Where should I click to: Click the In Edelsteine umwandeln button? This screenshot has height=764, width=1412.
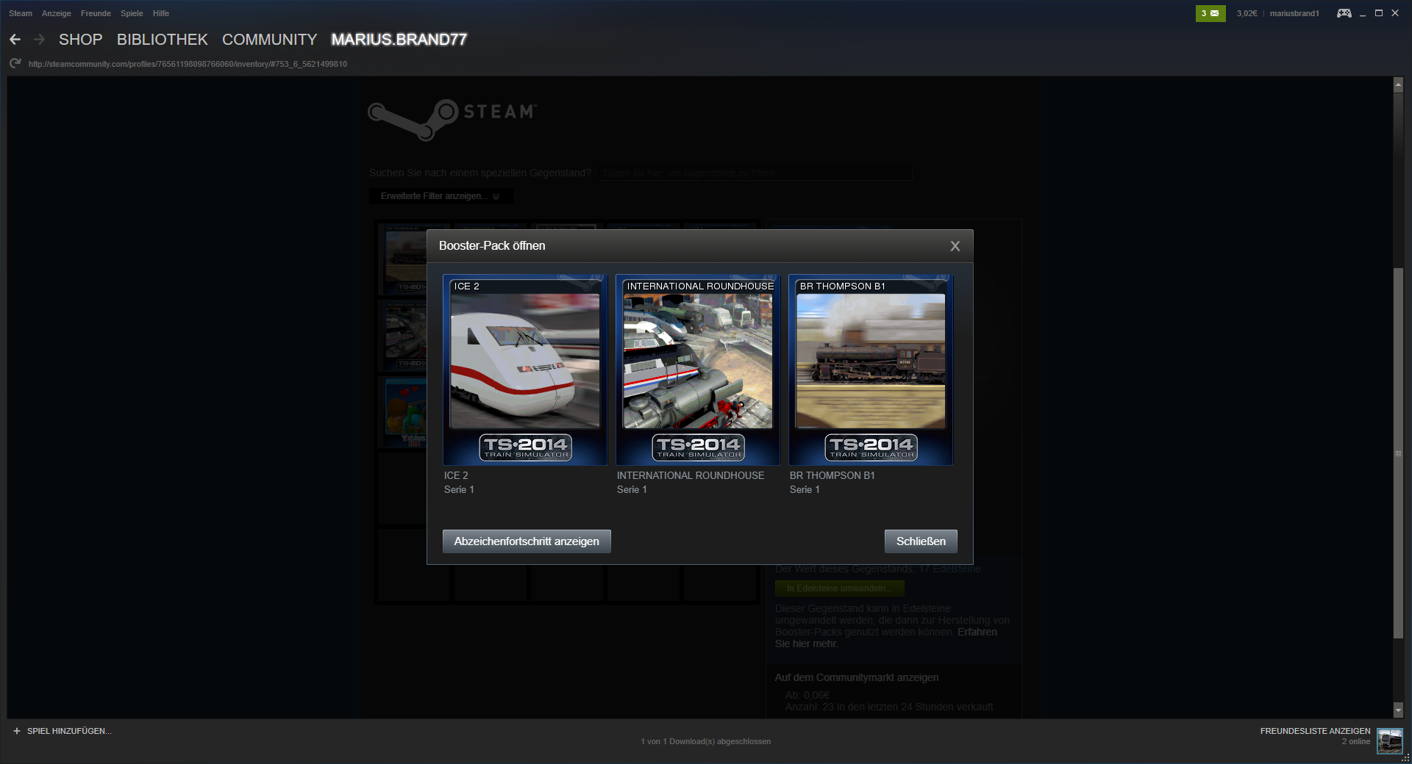(x=840, y=588)
